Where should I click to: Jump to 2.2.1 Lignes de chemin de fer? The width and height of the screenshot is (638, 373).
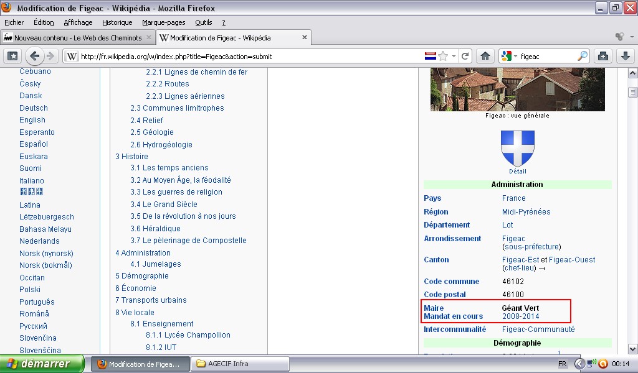click(196, 72)
